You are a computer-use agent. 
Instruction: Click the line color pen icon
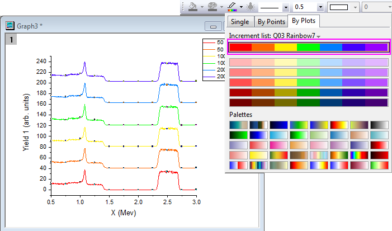tap(231, 7)
